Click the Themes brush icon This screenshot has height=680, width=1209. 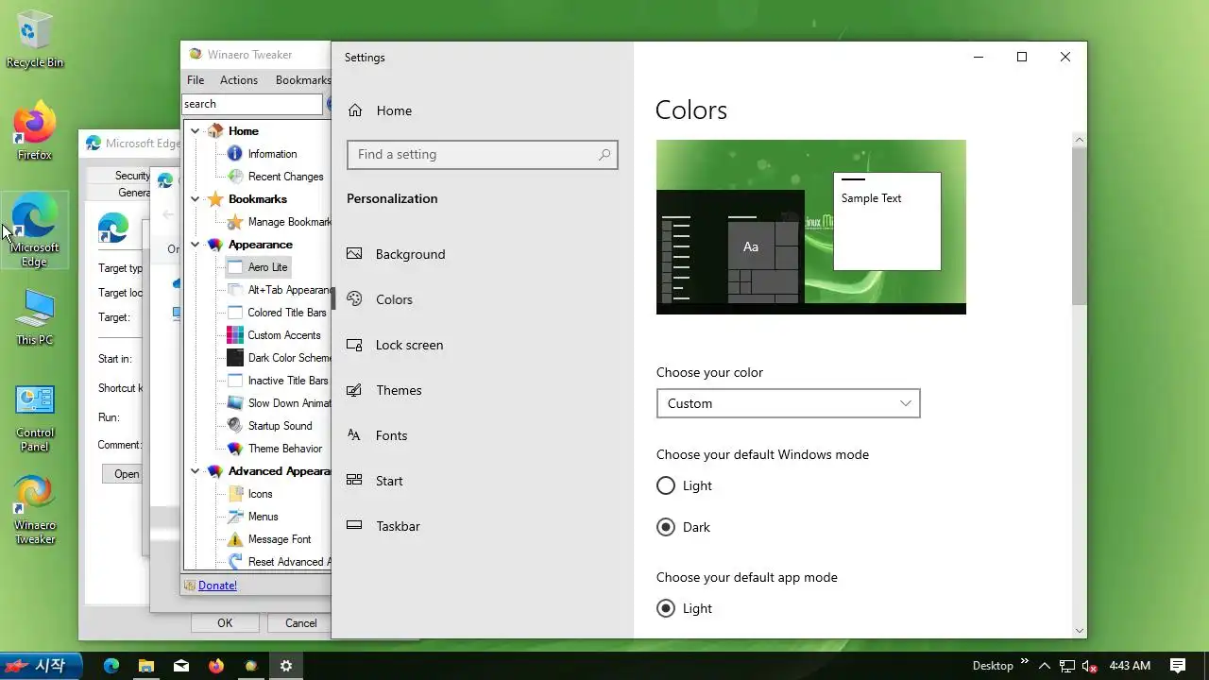pyautogui.click(x=354, y=390)
